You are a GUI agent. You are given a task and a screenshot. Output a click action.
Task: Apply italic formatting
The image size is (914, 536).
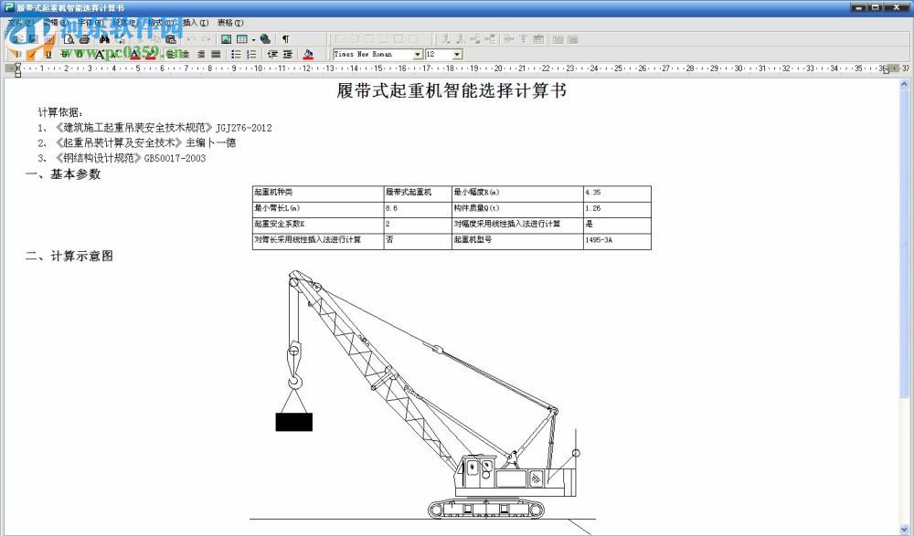click(x=32, y=54)
